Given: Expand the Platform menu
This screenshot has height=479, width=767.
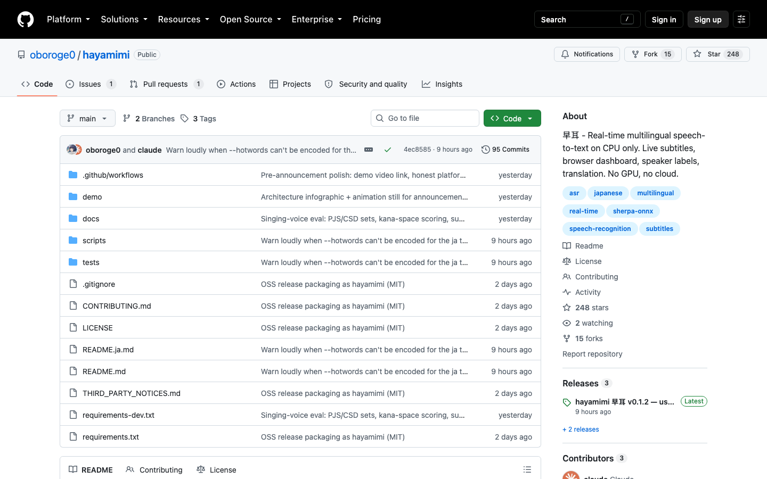Looking at the screenshot, I should [68, 19].
